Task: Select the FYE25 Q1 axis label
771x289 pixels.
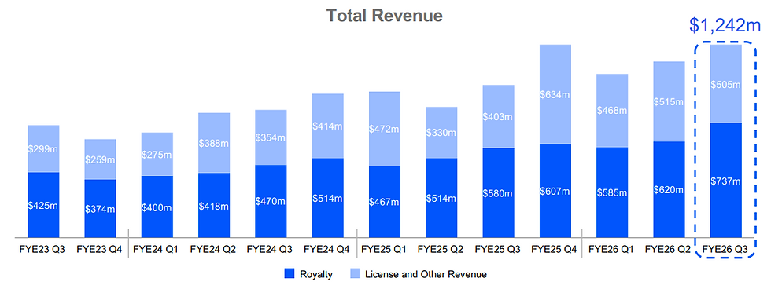Action: point(384,249)
